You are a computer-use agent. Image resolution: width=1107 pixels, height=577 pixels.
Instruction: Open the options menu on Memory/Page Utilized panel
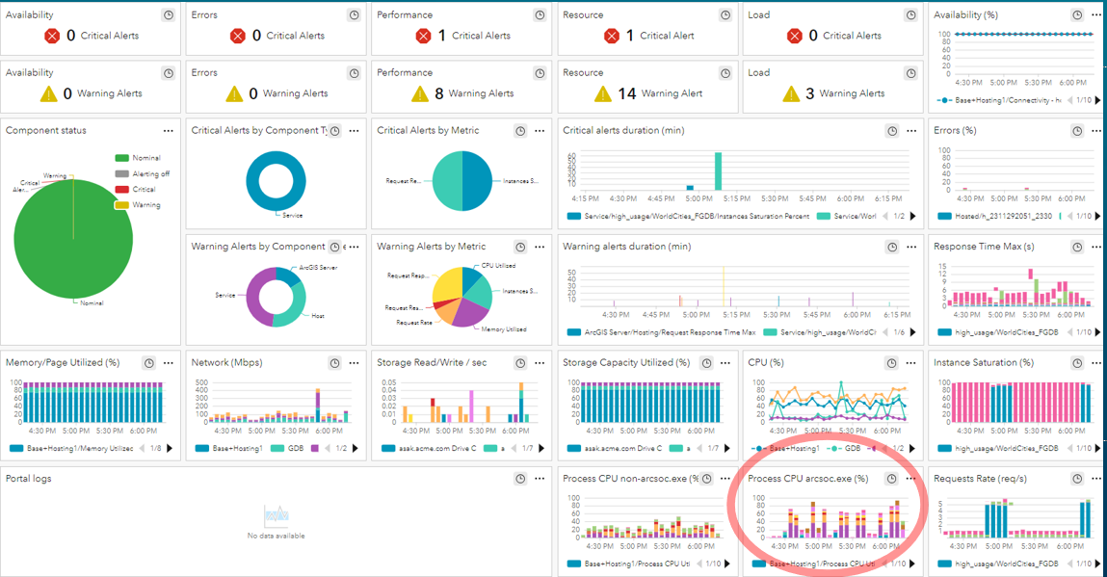[167, 362]
